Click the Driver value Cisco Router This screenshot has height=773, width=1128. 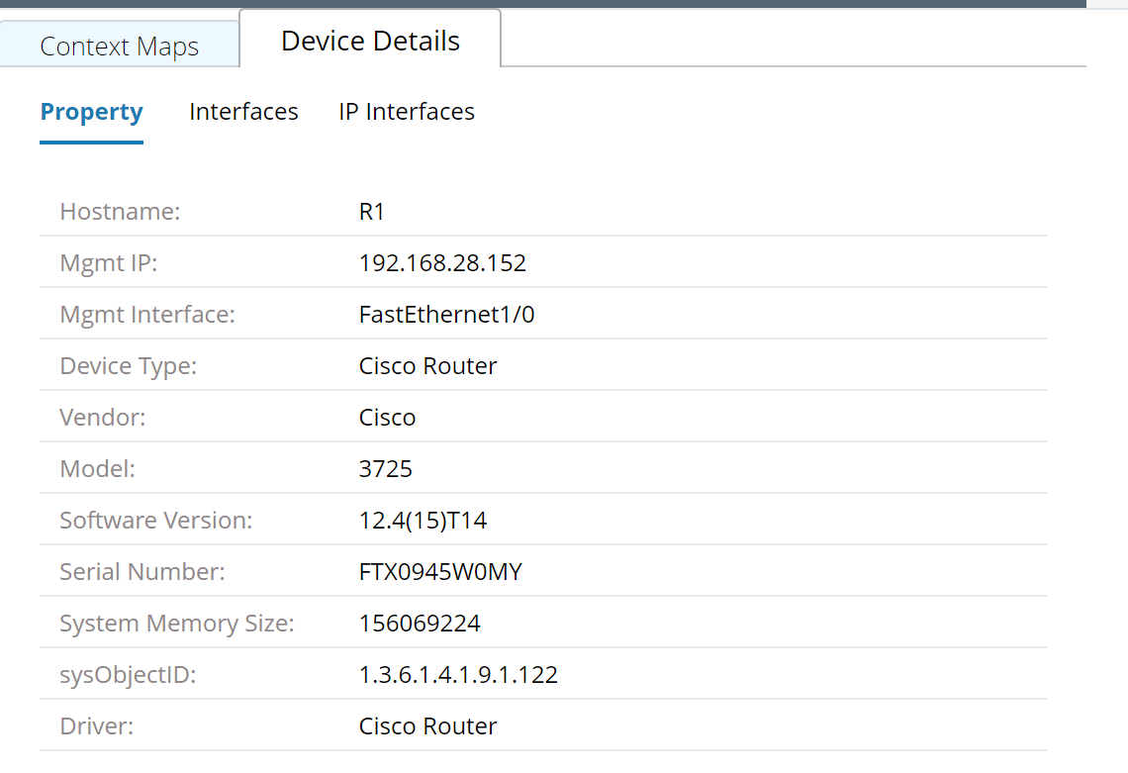click(427, 725)
